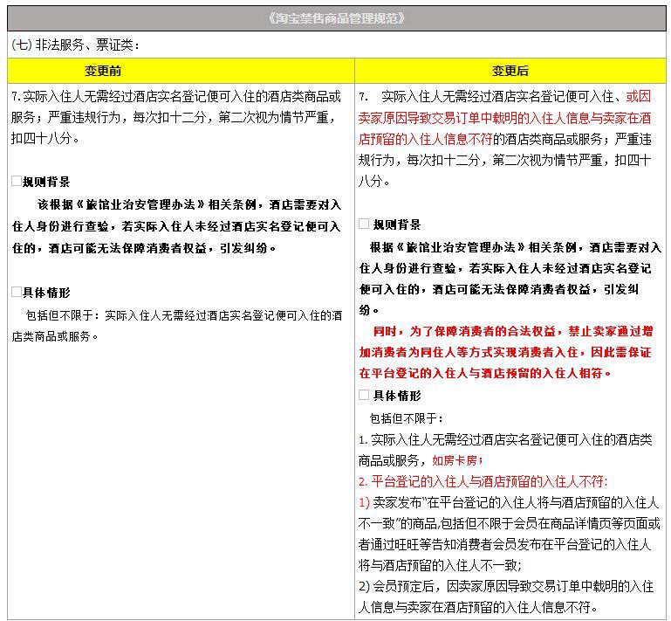Click the line starting '2) 会员预定后'

(506, 586)
